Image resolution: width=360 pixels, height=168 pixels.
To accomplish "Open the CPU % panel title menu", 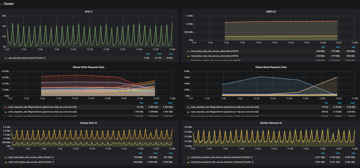I will tap(88, 12).
